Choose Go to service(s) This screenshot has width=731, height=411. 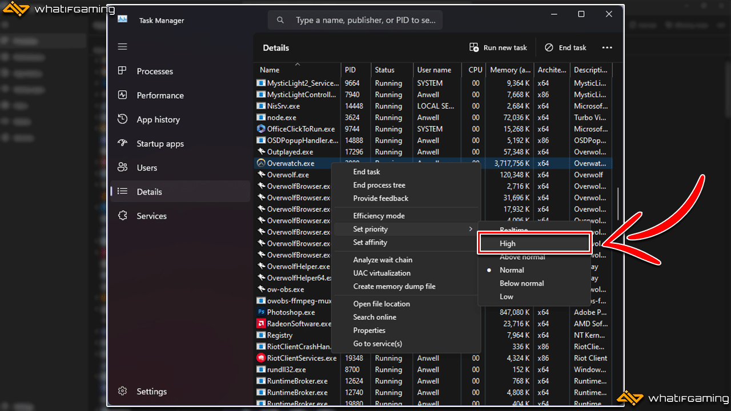tap(406, 344)
